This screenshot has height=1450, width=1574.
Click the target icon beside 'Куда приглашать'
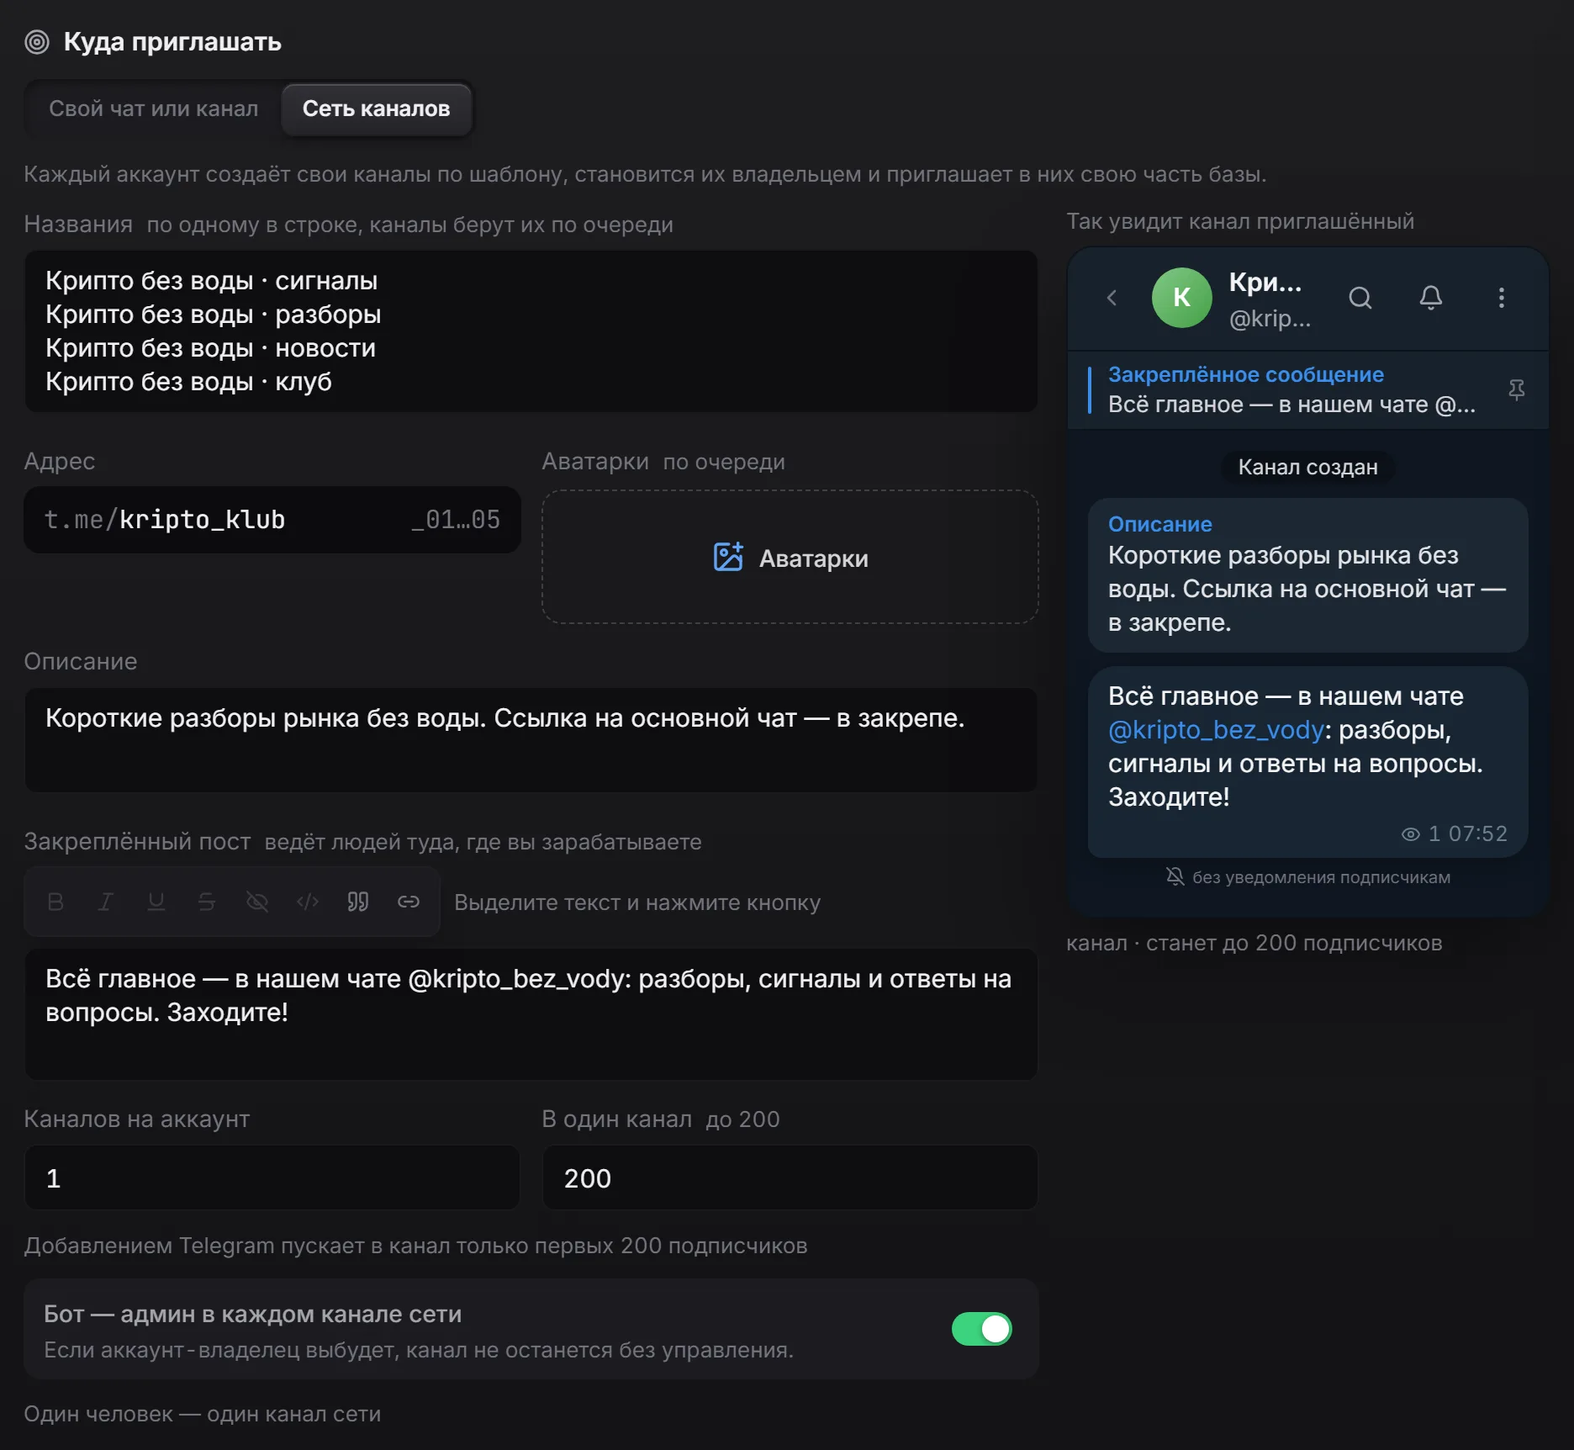pos(37,42)
